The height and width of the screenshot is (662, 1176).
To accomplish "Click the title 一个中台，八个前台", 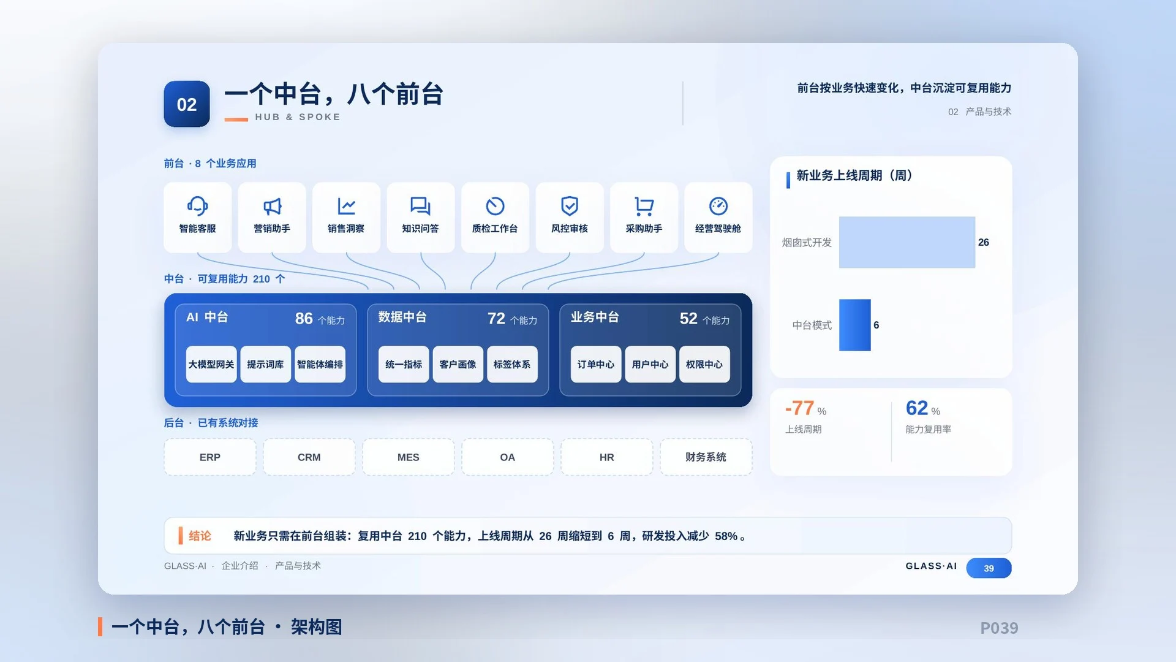I will pos(334,94).
